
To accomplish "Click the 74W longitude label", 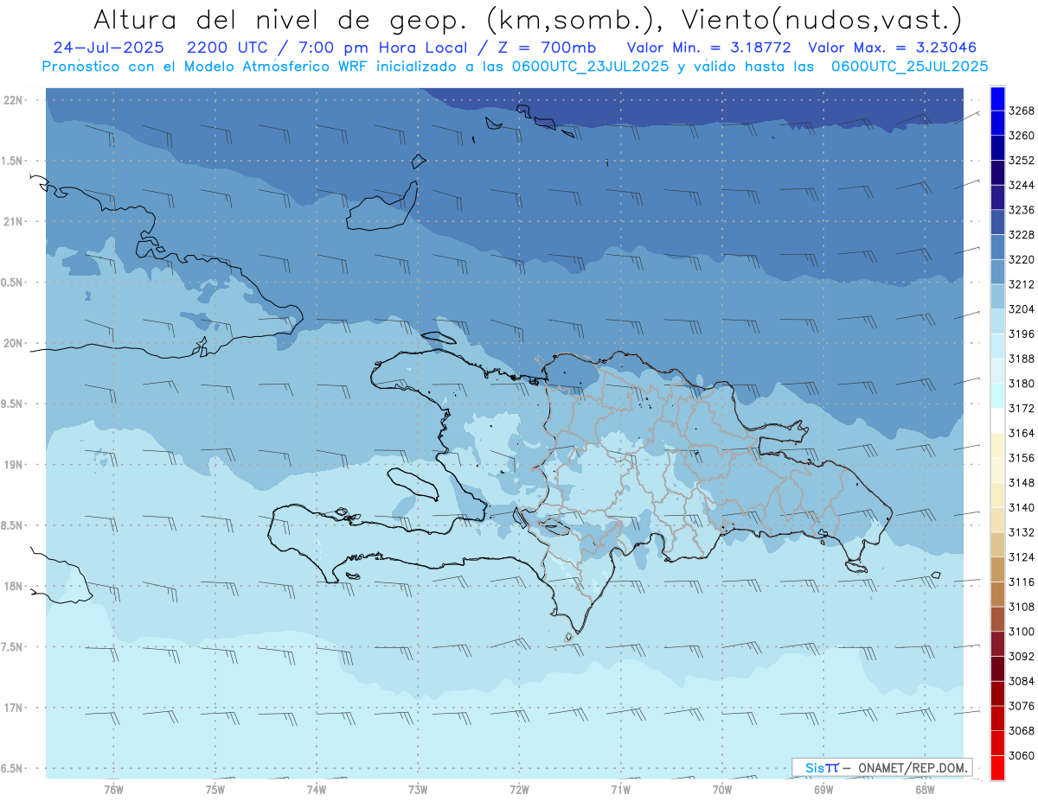I will [x=317, y=789].
